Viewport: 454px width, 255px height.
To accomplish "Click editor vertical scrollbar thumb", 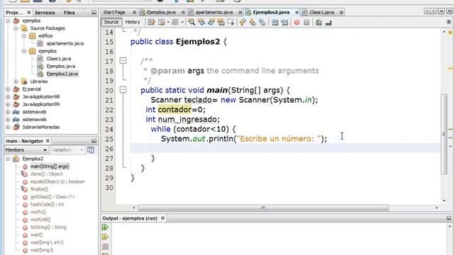I will (443, 134).
